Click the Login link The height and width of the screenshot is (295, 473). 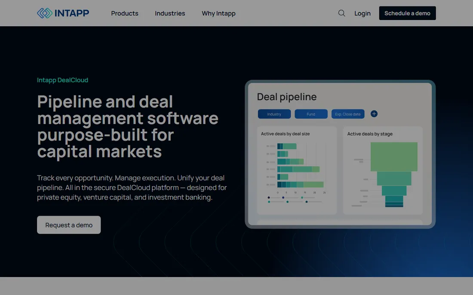coord(362,13)
